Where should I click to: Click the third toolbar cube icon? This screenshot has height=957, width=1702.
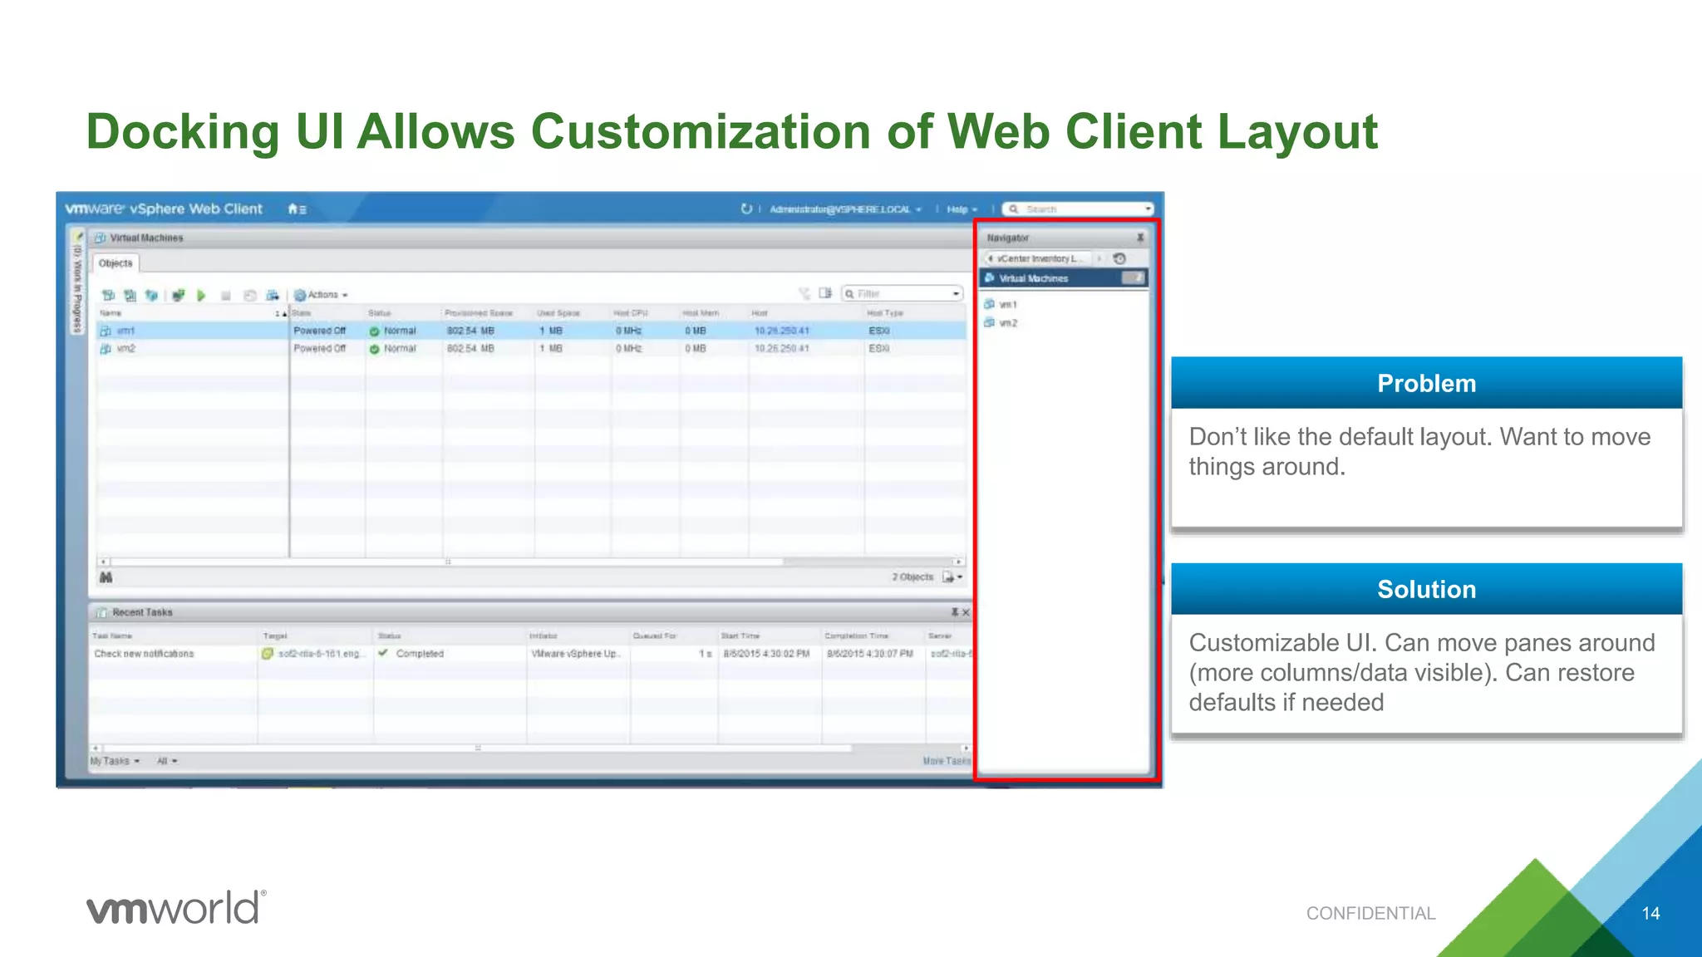point(151,295)
